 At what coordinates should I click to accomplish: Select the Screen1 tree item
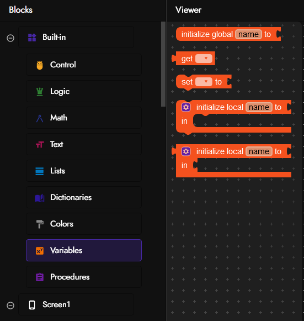point(76,304)
